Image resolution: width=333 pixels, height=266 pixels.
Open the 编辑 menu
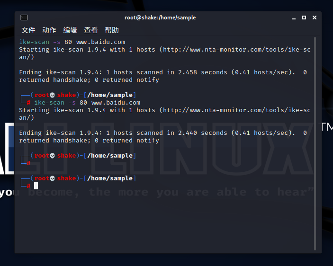(x=70, y=30)
